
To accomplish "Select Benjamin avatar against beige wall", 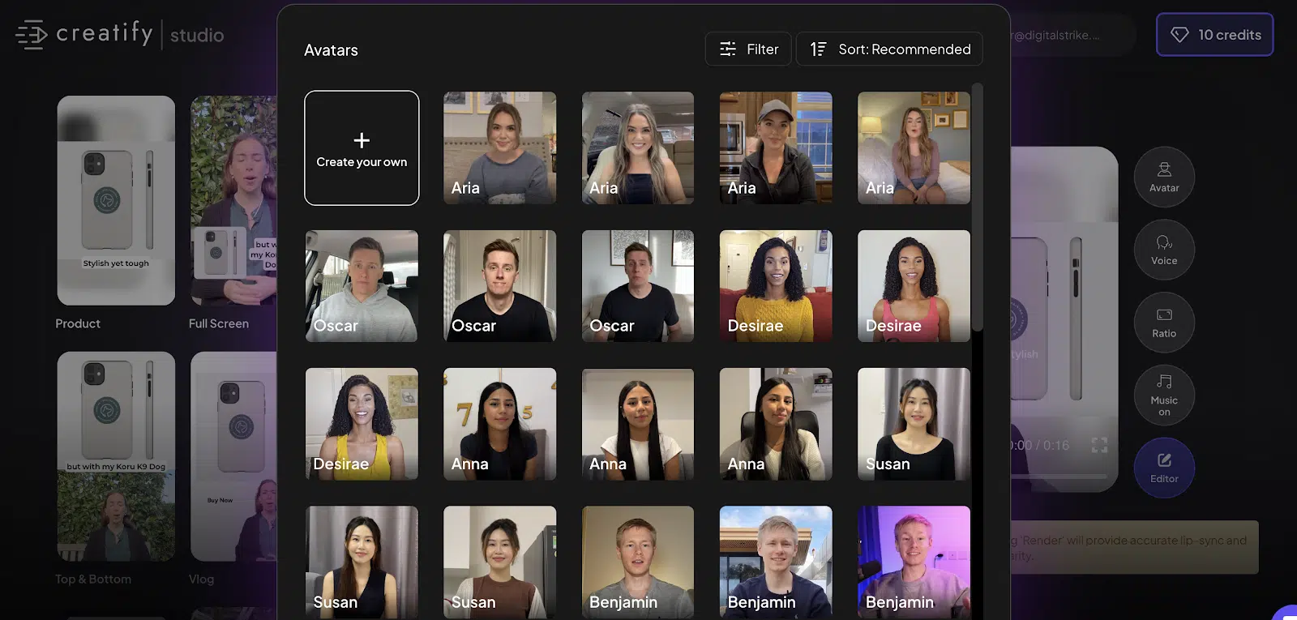I will click(x=638, y=562).
